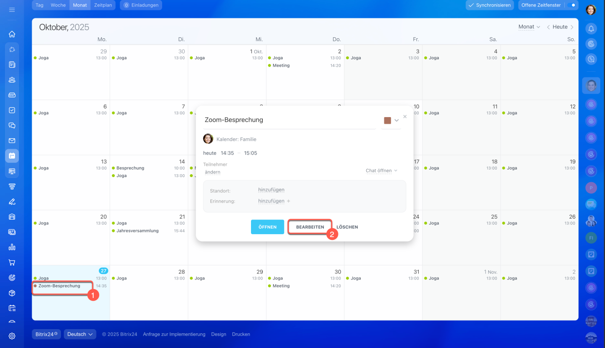The height and width of the screenshot is (348, 605).
Task: Switch to the Zeitplan tab
Action: click(103, 5)
